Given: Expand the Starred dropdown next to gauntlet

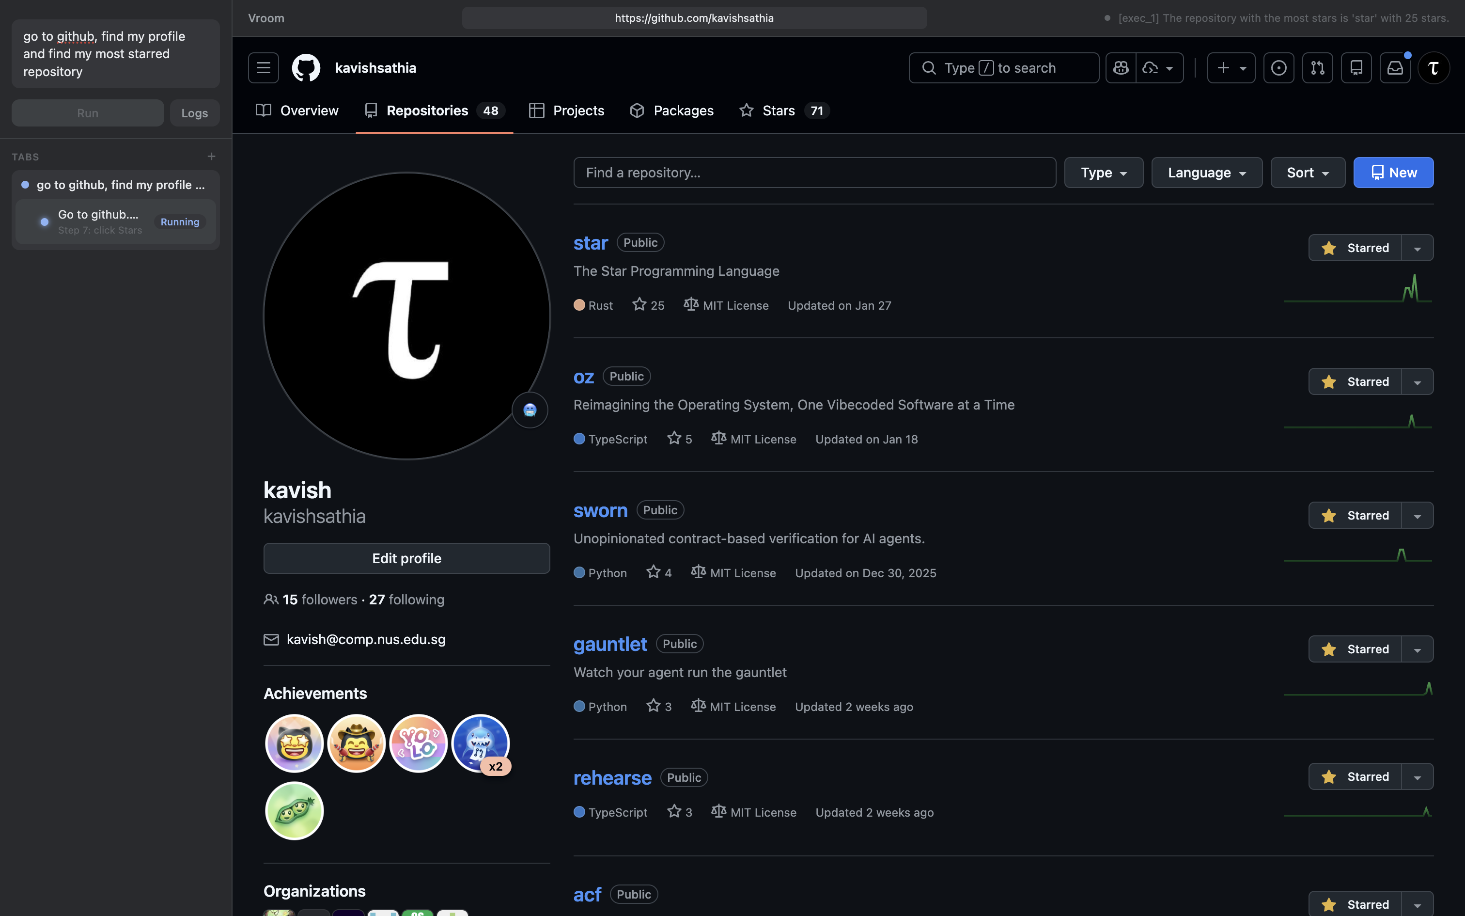Looking at the screenshot, I should 1418,649.
